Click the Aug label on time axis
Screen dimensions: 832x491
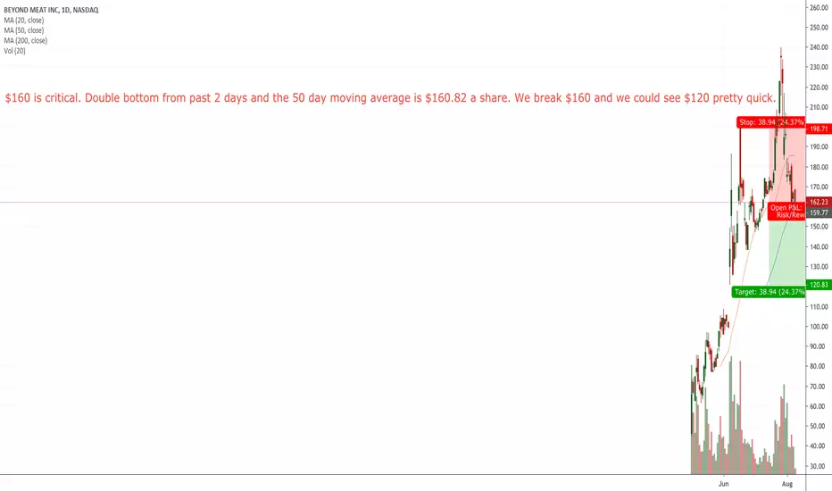(x=786, y=484)
